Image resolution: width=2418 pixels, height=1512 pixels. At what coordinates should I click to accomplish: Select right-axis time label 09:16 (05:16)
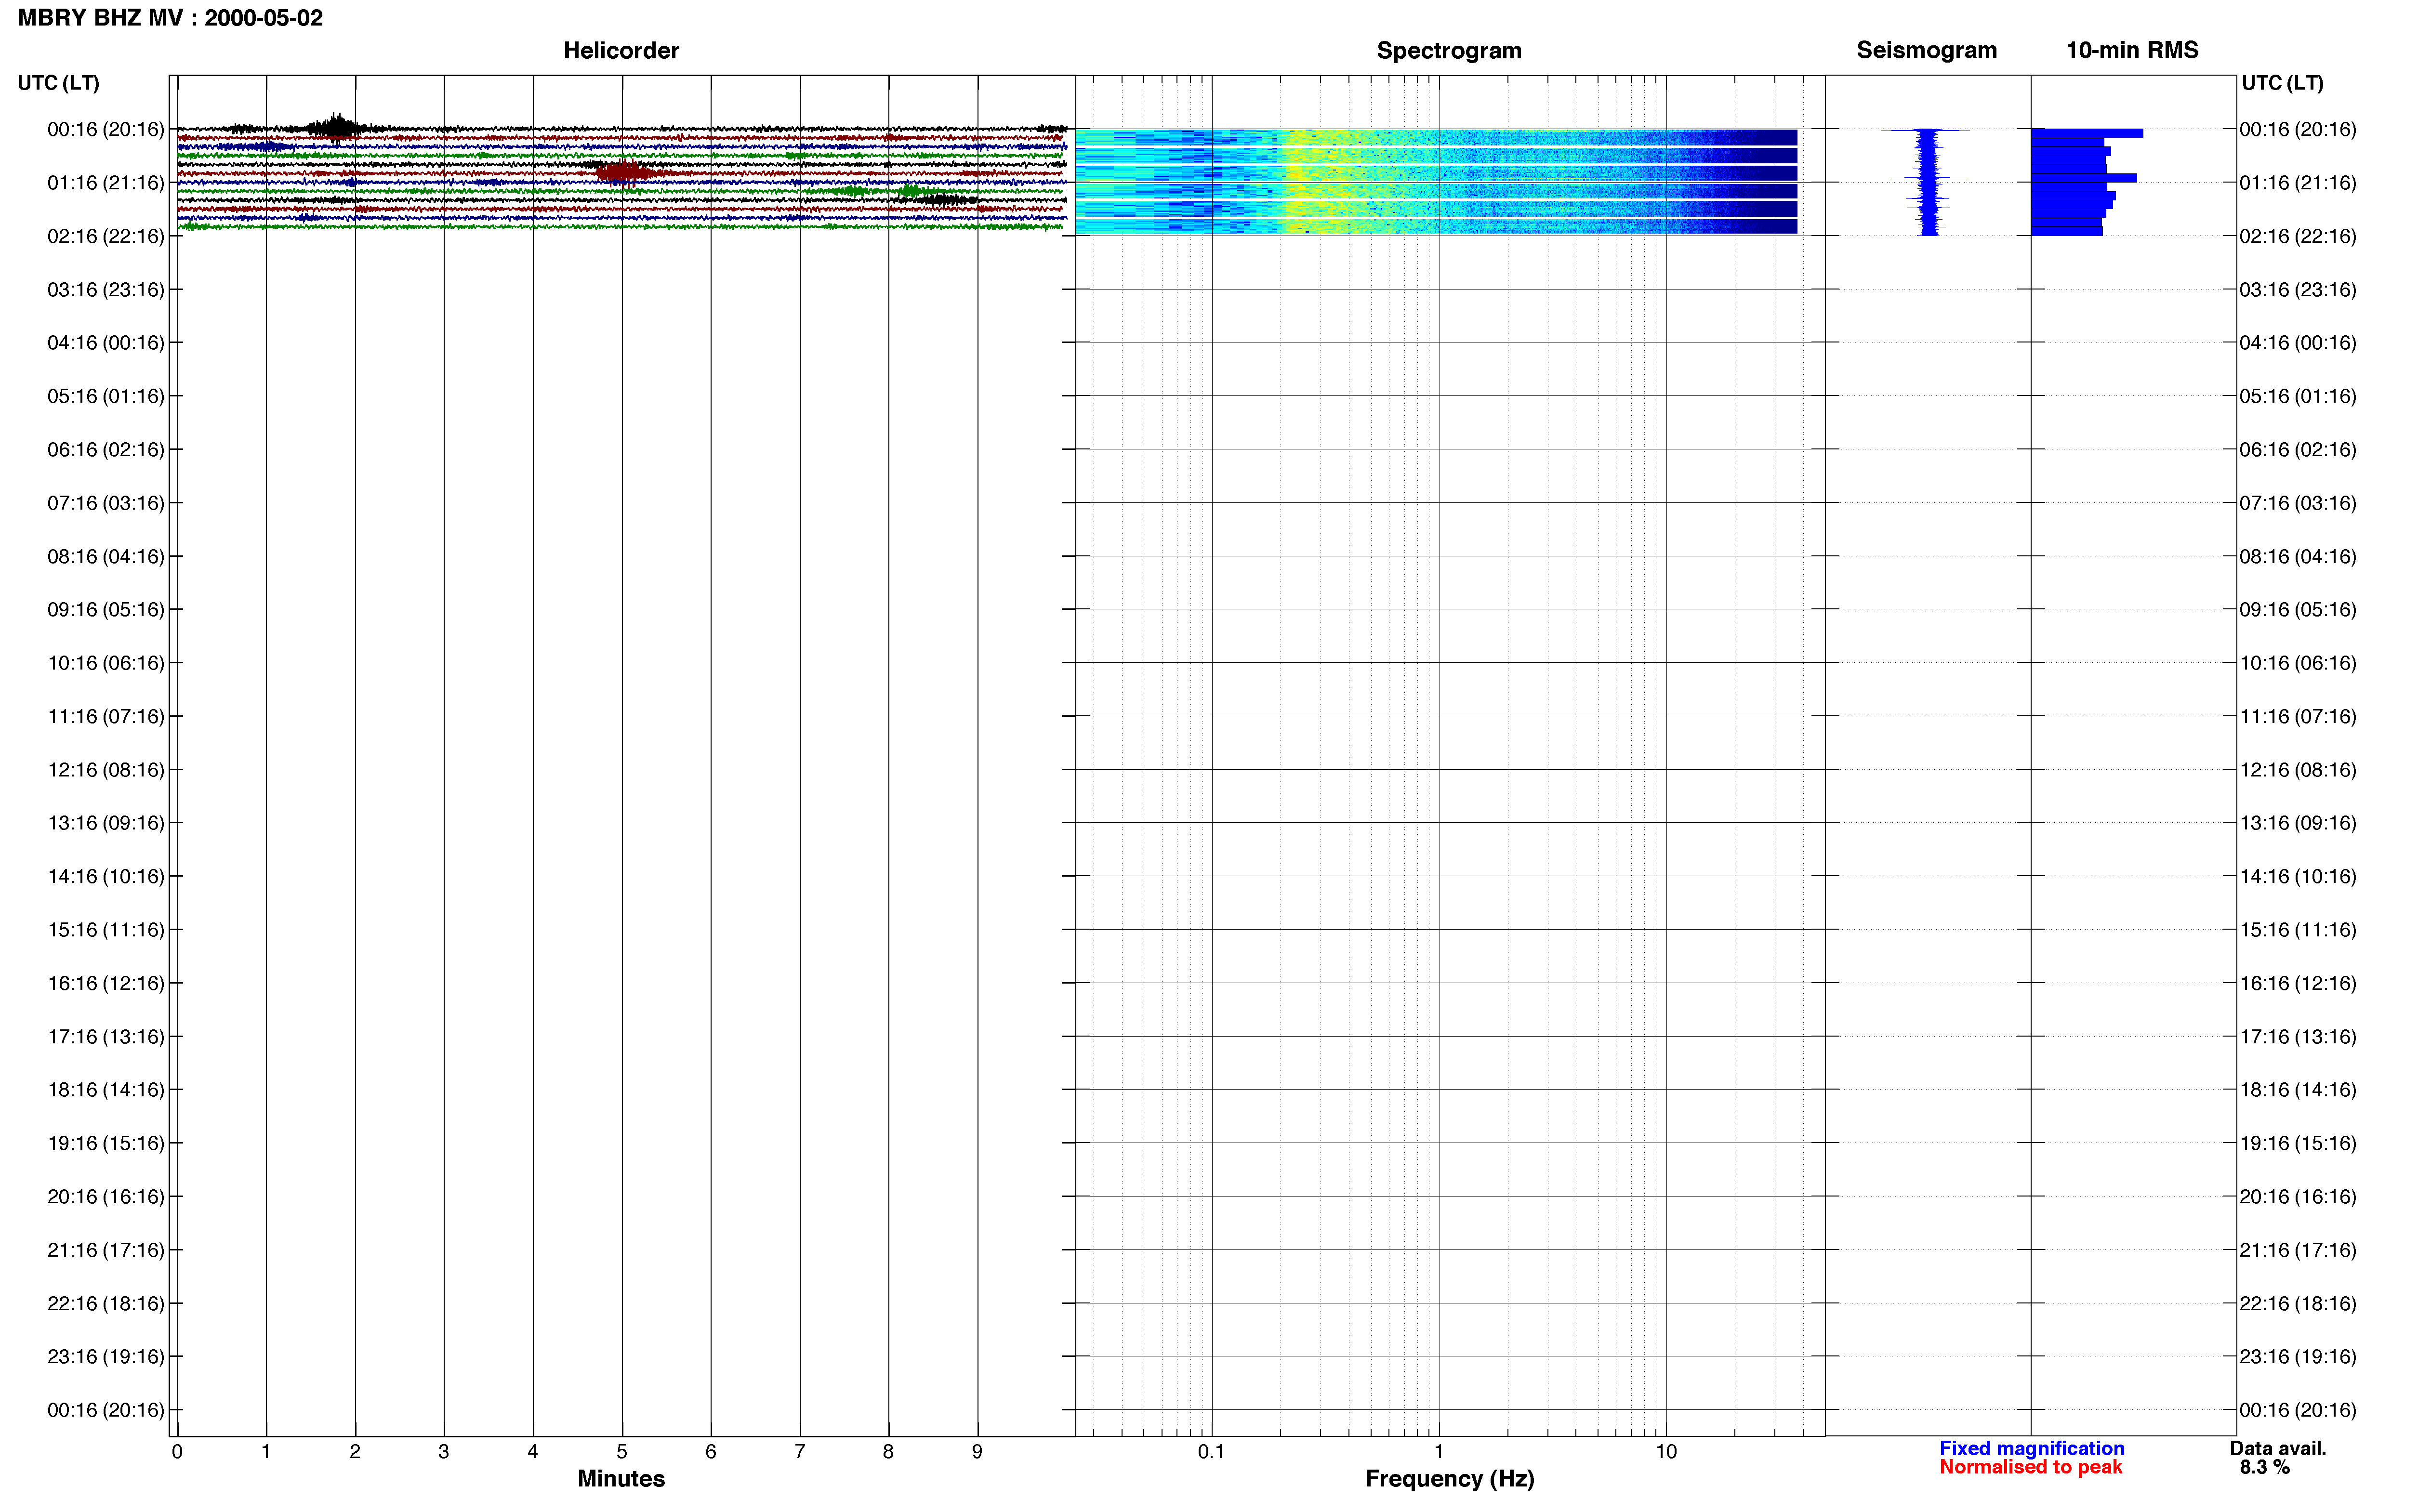[x=2298, y=610]
